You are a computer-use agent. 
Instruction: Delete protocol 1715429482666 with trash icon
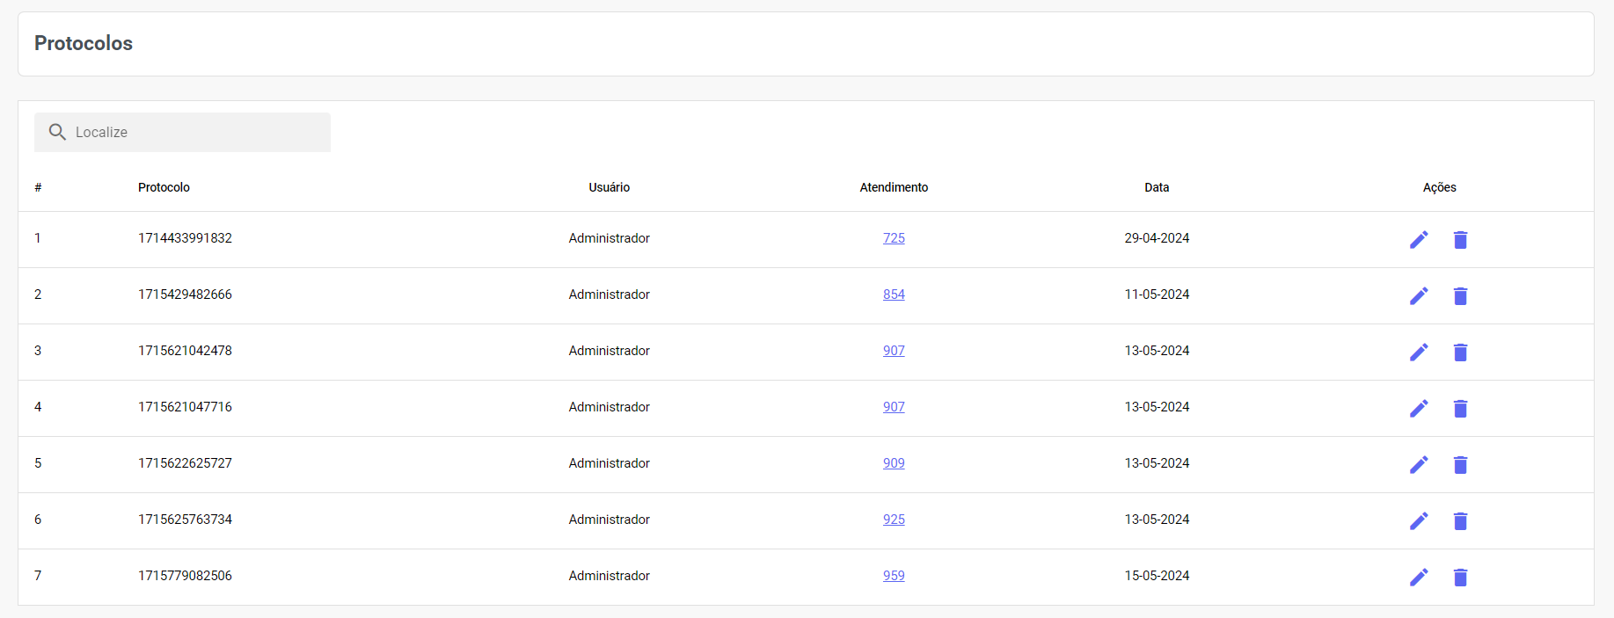(x=1460, y=296)
